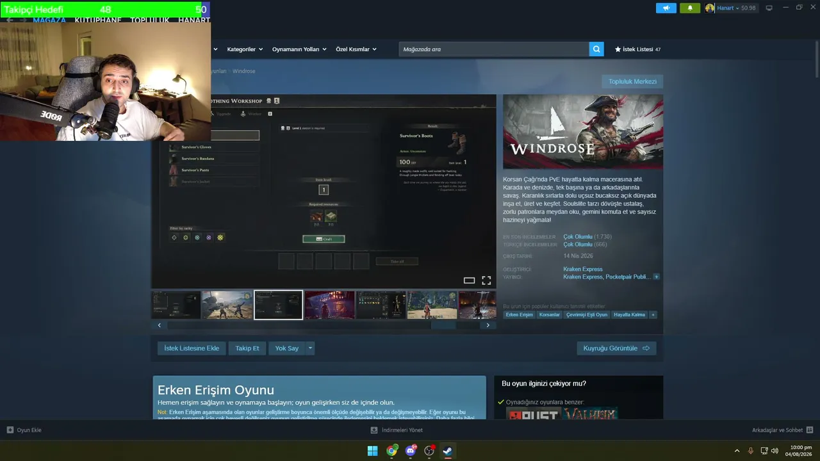Click the theater mode rectangle icon
This screenshot has height=461, width=820.
click(469, 280)
